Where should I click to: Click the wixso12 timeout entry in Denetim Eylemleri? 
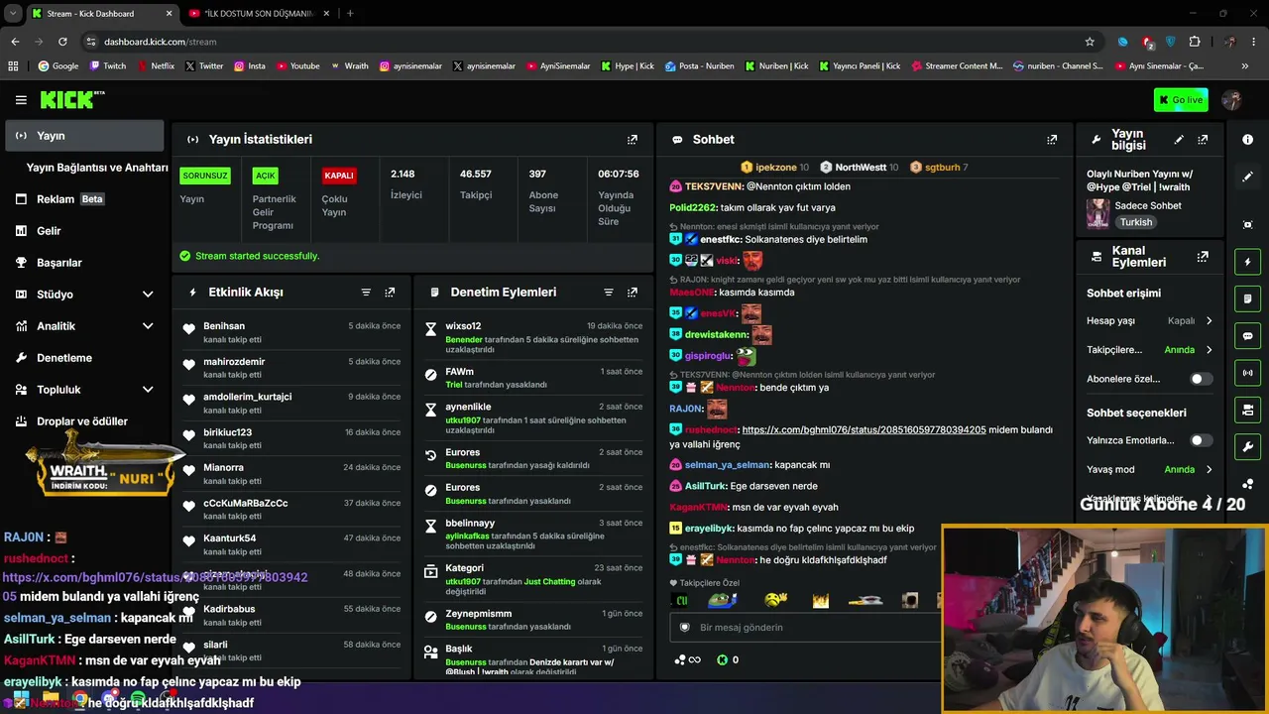click(x=532, y=337)
